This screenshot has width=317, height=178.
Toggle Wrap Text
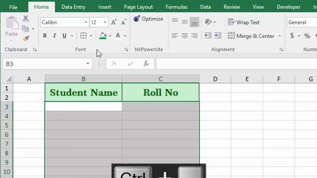244,22
